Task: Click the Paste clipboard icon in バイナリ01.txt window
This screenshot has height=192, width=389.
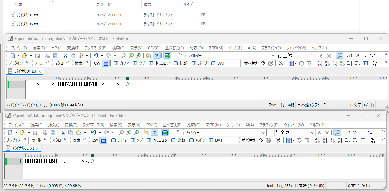Action: coord(81,56)
